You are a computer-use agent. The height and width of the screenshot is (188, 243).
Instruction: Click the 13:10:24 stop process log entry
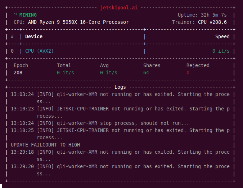coord(100,123)
